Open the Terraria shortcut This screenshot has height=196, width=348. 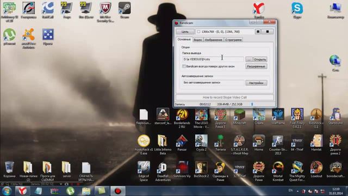pos(220,143)
